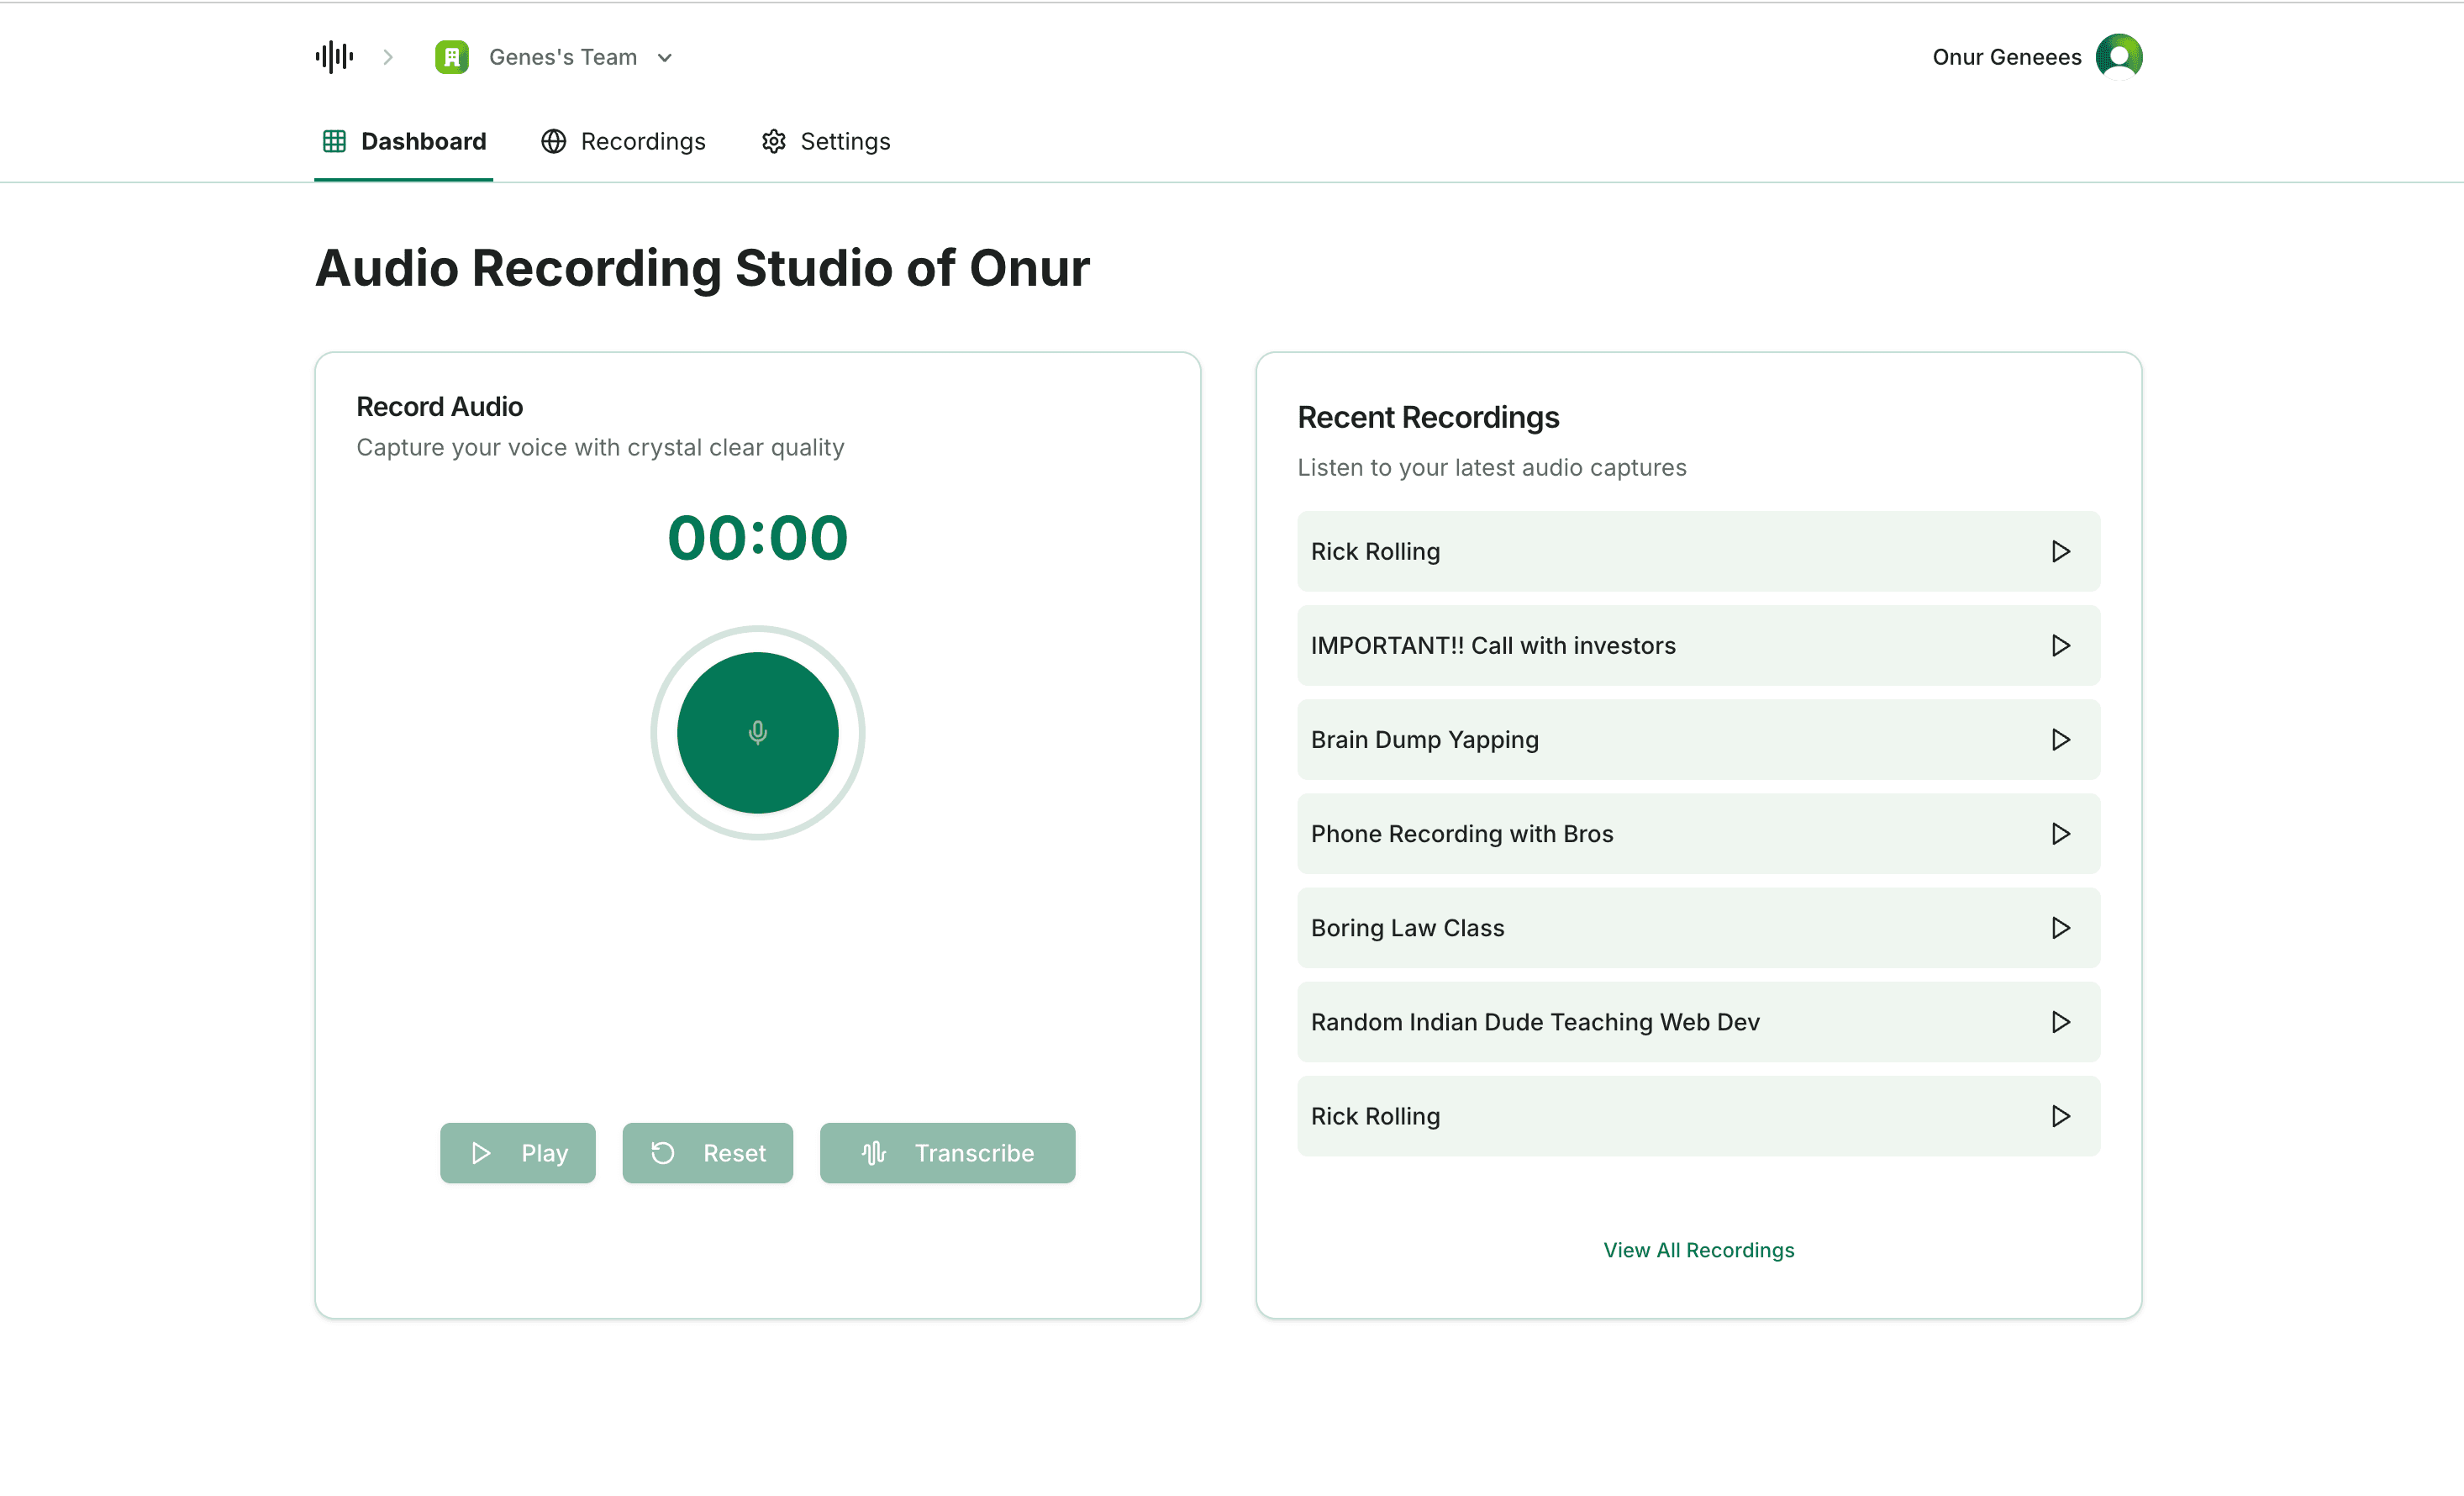Screen dimensions: 2464x1496
Task: Click the microphone record button
Action: tap(757, 730)
